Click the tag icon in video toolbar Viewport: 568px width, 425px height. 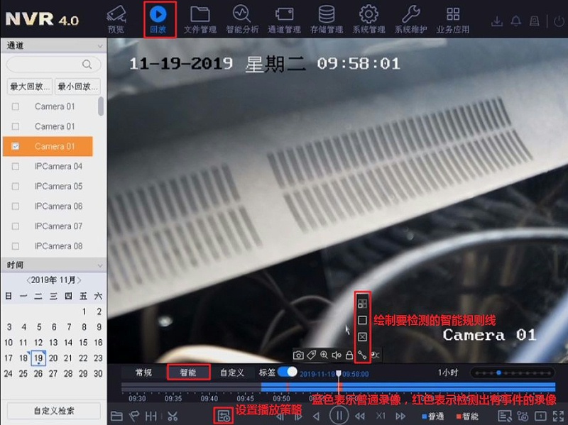click(312, 355)
